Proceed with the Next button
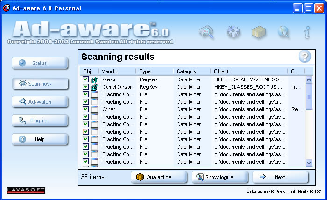Screen dimensions: 327x200 [280, 177]
